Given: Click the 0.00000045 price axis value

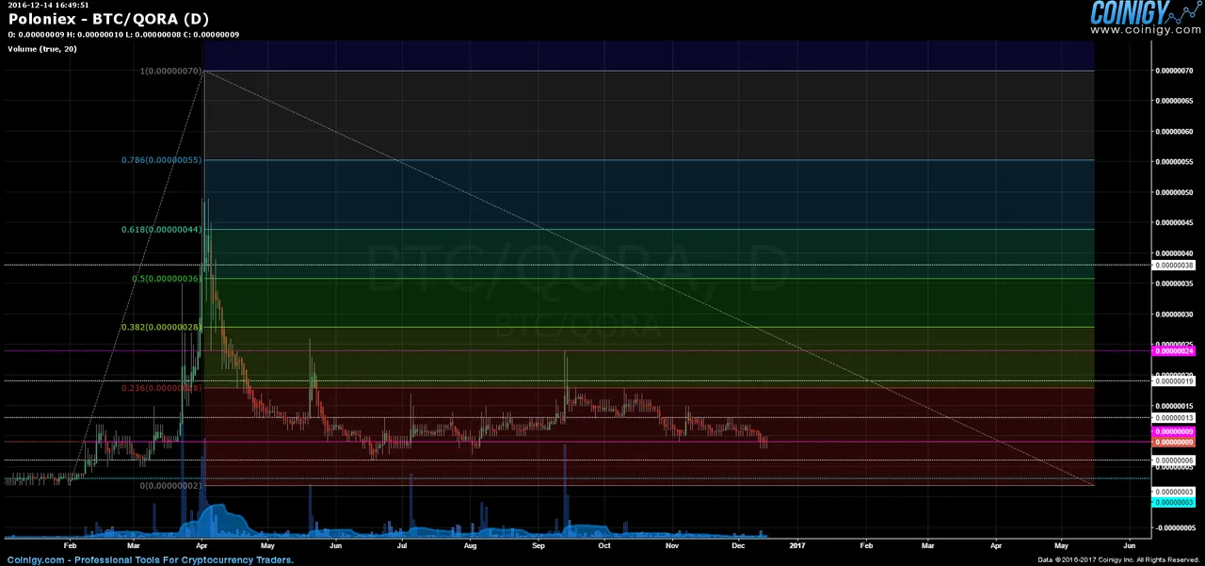Looking at the screenshot, I should coord(1176,222).
